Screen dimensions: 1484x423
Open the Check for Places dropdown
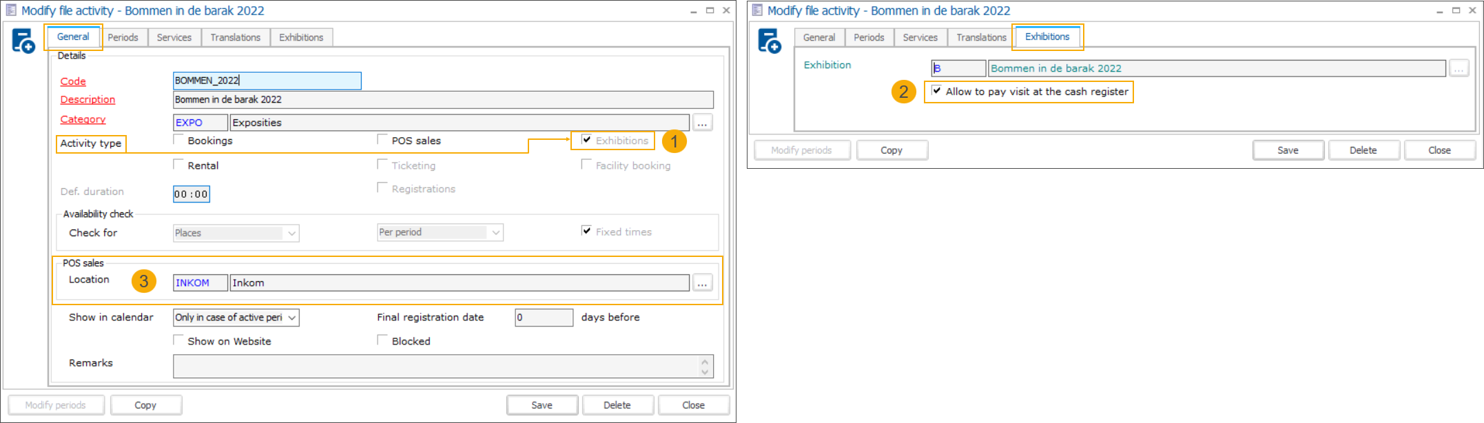click(236, 233)
